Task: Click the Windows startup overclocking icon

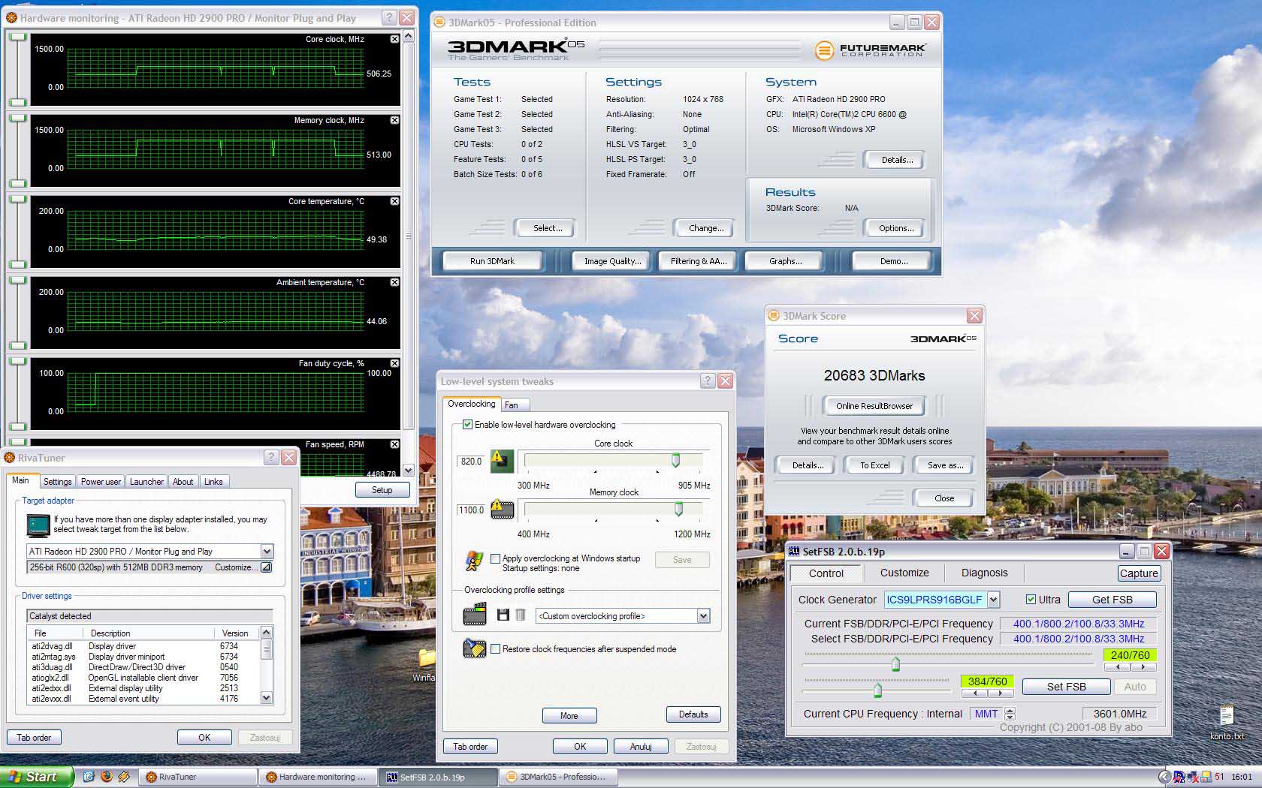Action: coord(474,561)
